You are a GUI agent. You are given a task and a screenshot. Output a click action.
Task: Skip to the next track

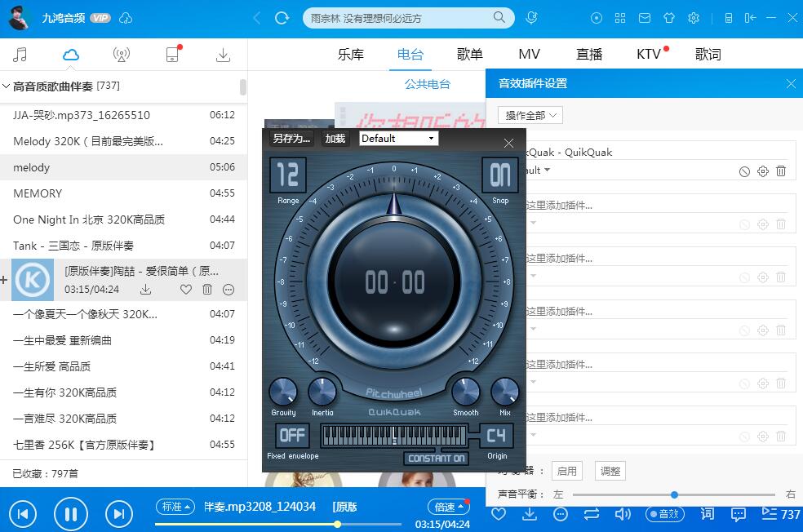(119, 513)
